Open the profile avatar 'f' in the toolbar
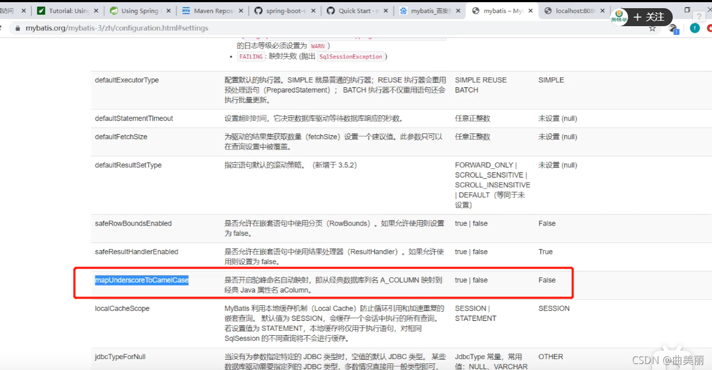 [695, 28]
